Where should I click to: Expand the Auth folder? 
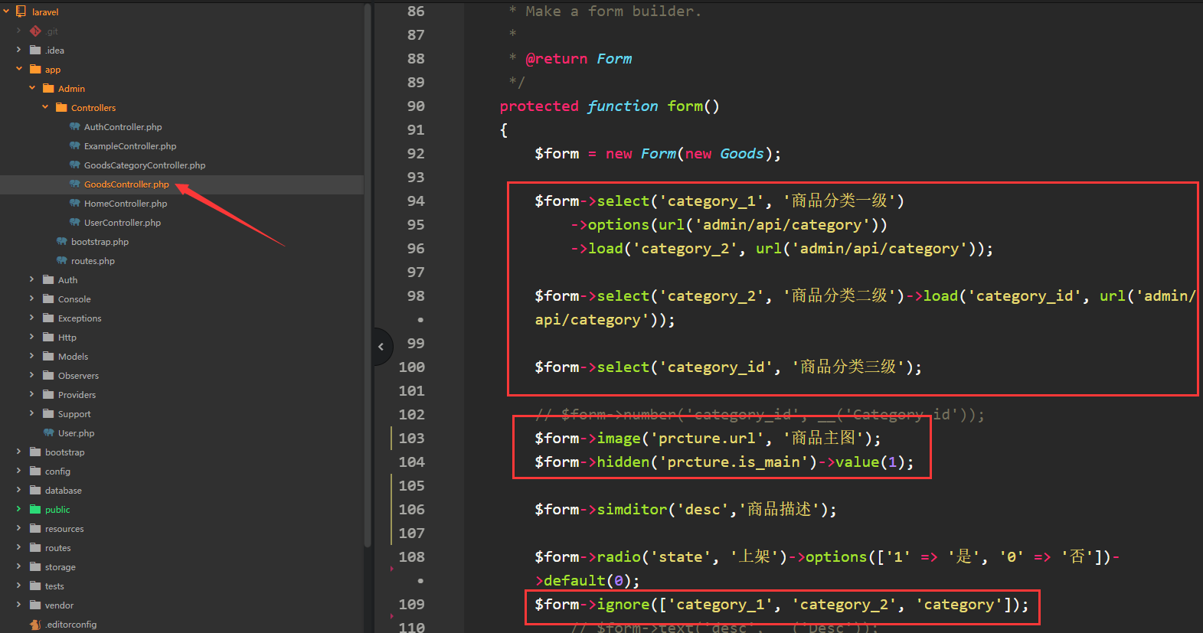32,279
